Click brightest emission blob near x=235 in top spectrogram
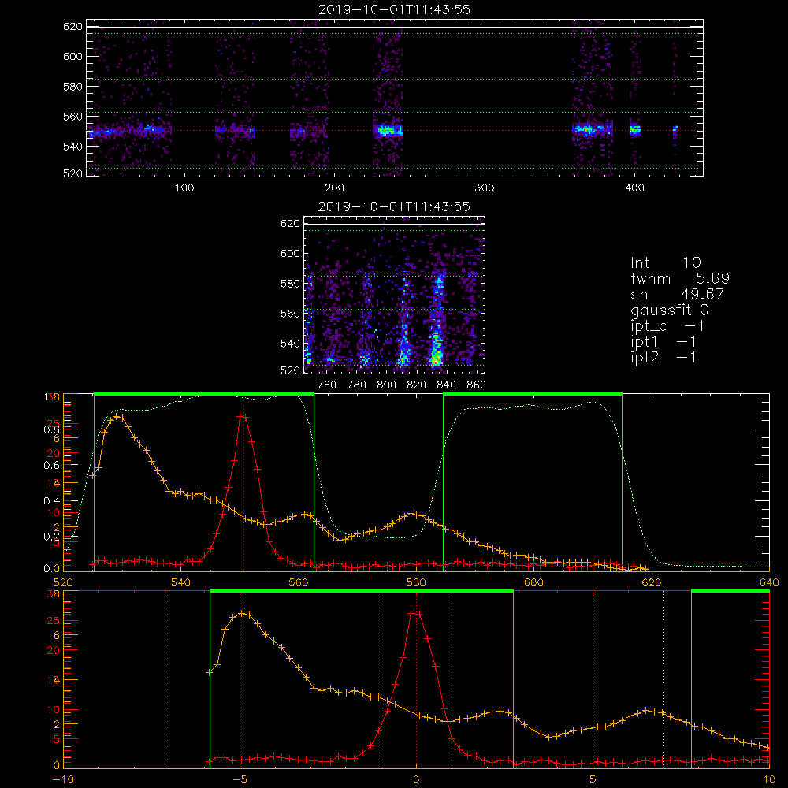The height and width of the screenshot is (788, 788). point(388,131)
